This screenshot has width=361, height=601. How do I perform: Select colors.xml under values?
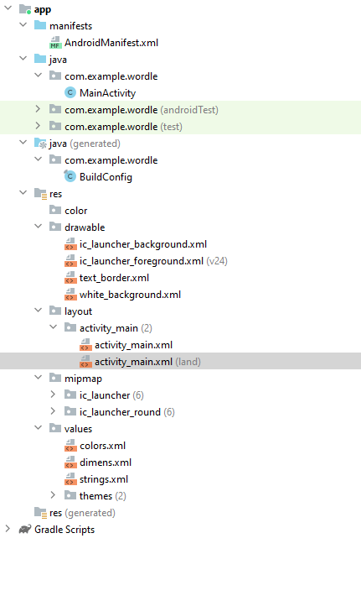pyautogui.click(x=102, y=446)
